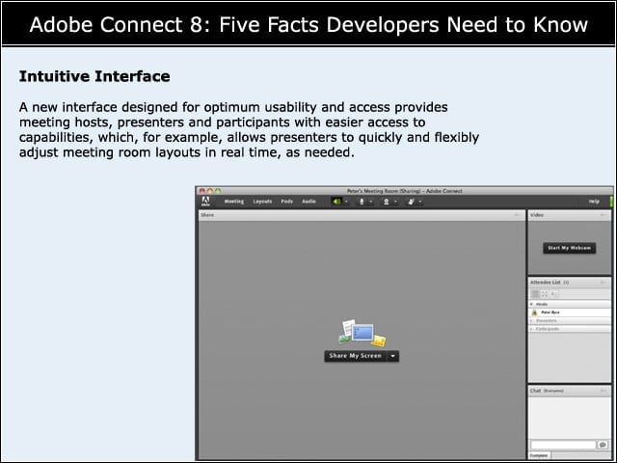Click the raise hand status icon
Image resolution: width=617 pixels, height=463 pixels.
pyautogui.click(x=412, y=202)
